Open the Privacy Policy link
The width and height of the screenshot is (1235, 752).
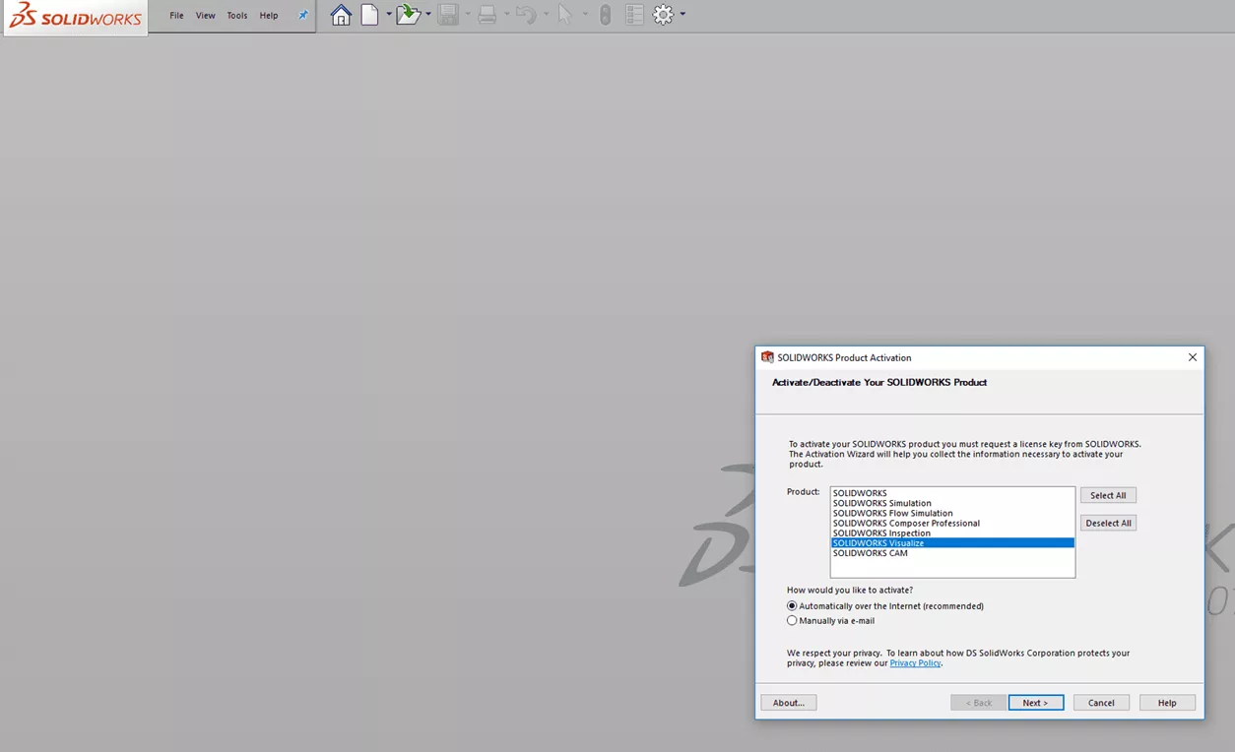[915, 662]
